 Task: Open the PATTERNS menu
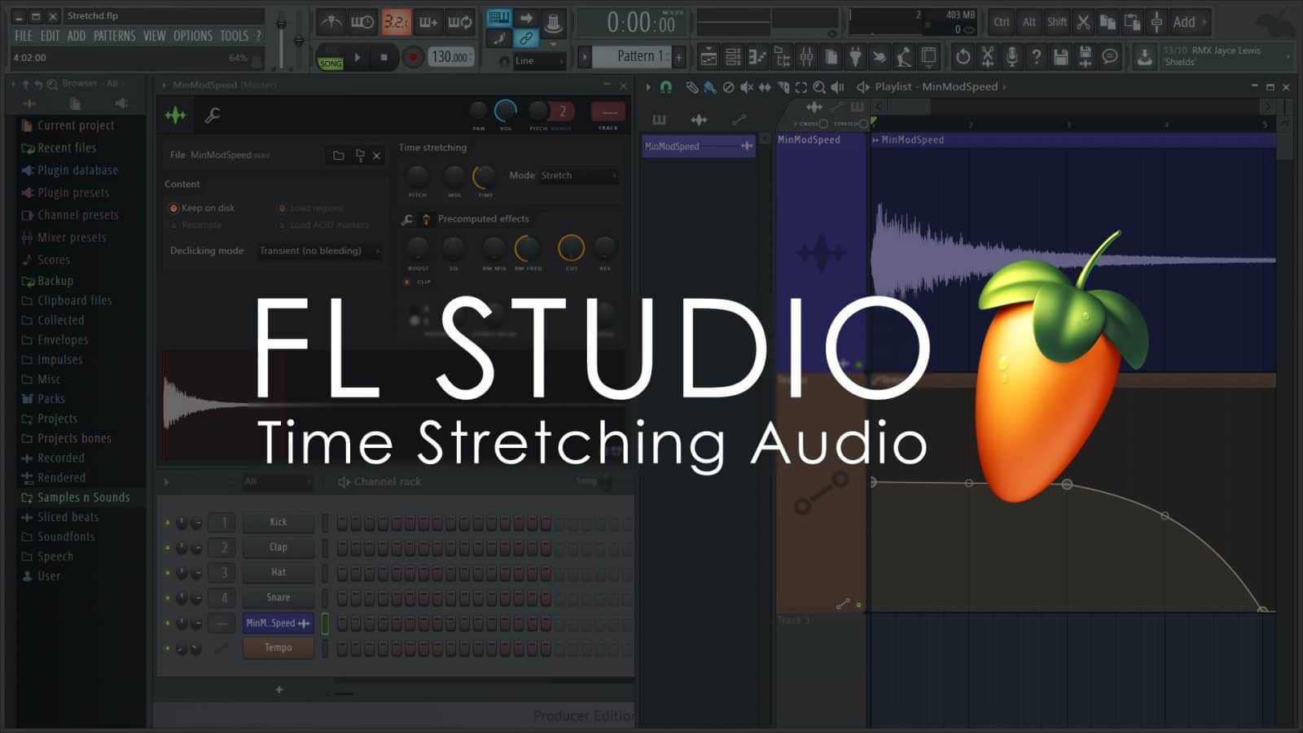point(115,36)
